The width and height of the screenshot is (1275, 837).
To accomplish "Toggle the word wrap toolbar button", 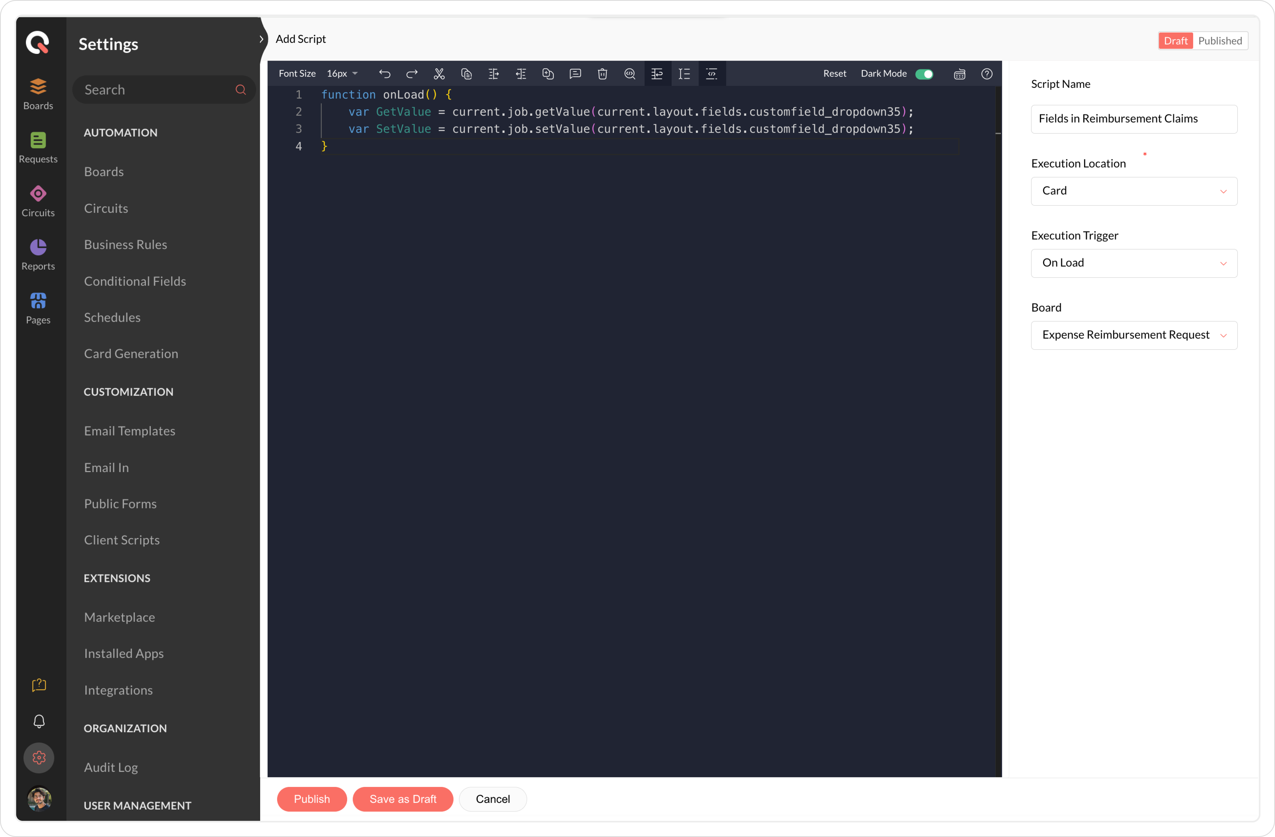I will click(x=657, y=74).
